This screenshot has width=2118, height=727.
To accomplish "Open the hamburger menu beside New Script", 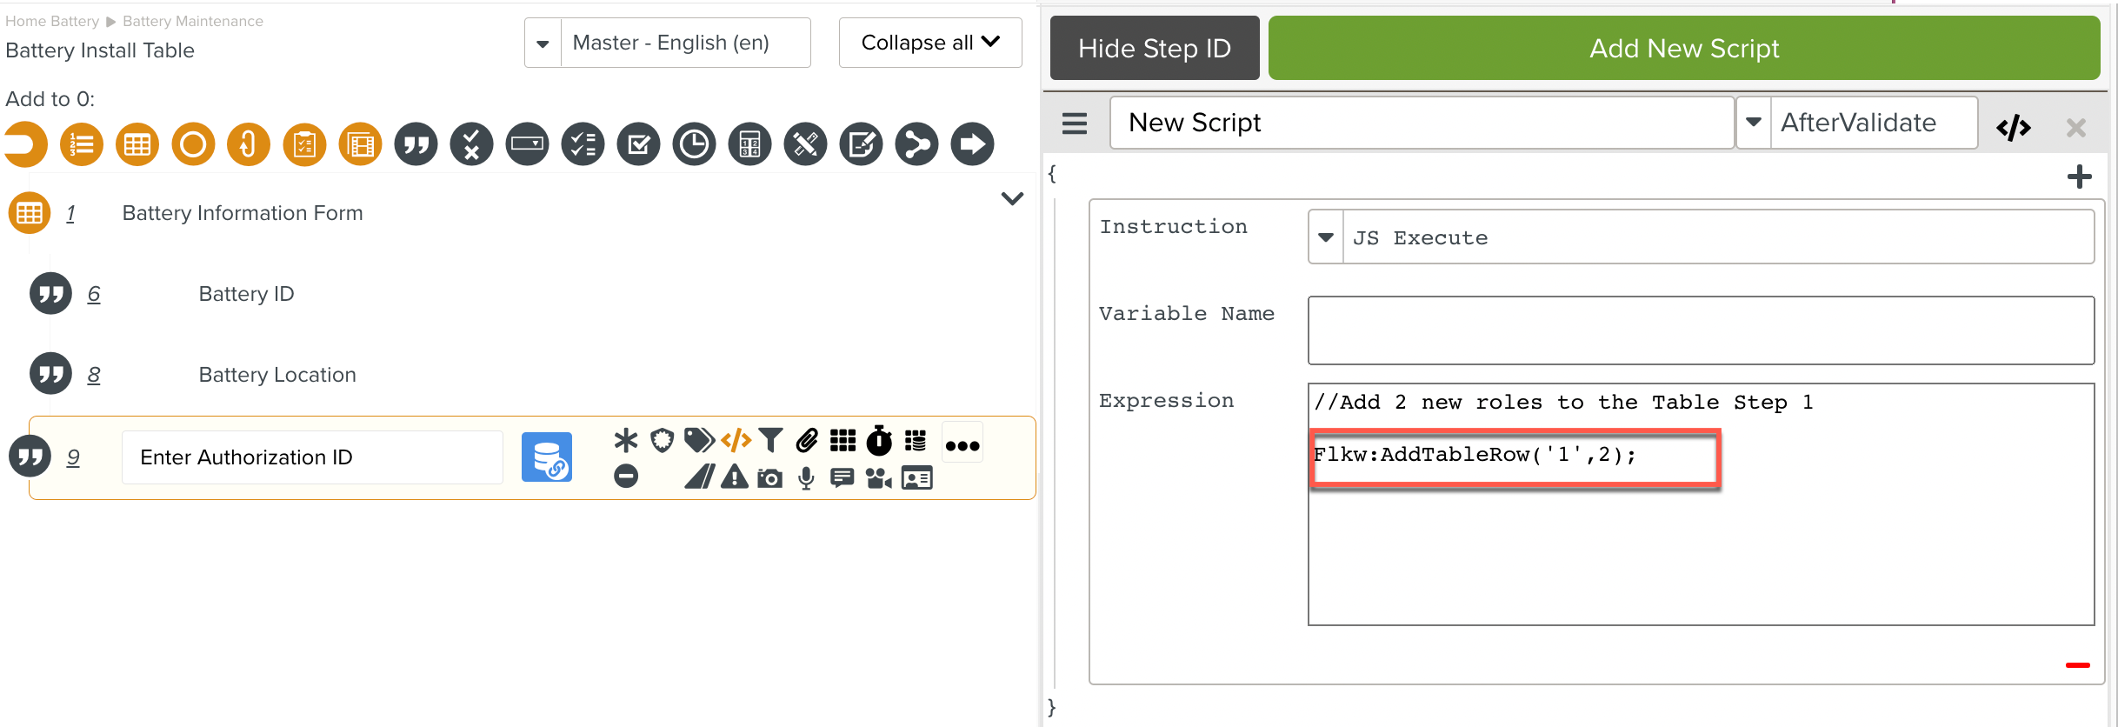I will click(x=1075, y=123).
